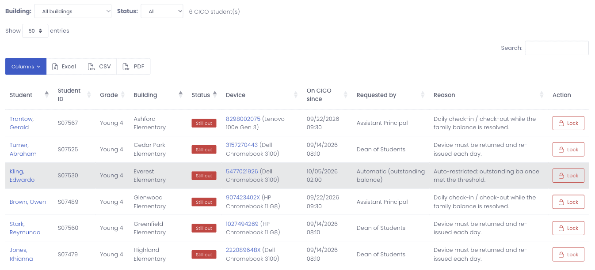Lock Edwardo Kling's device
This screenshot has height=270, width=595.
(x=568, y=176)
